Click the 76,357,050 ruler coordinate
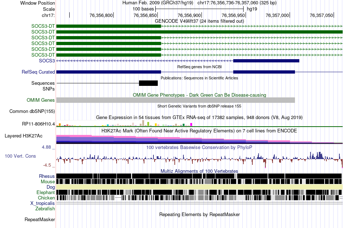343x228 pixels. coord(321,15)
